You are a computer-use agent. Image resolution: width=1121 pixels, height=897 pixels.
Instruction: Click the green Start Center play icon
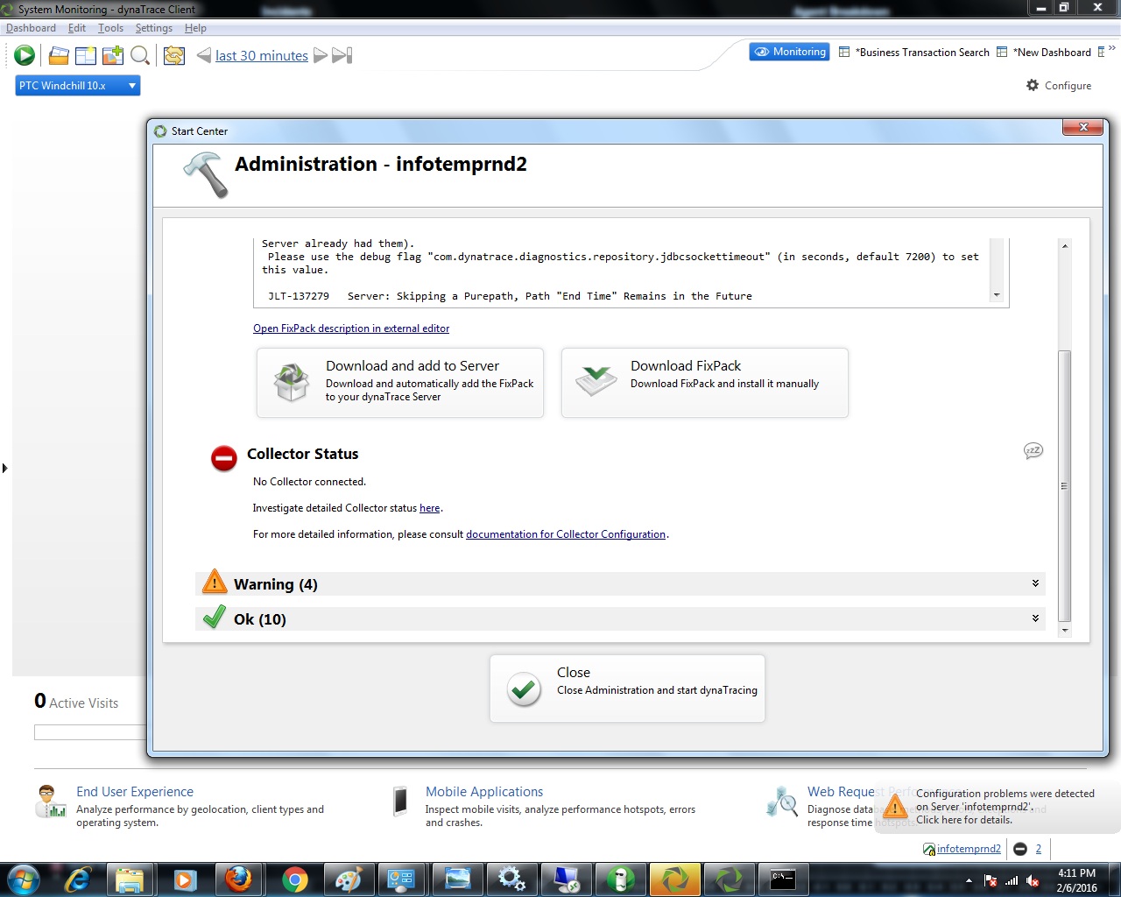[x=25, y=55]
